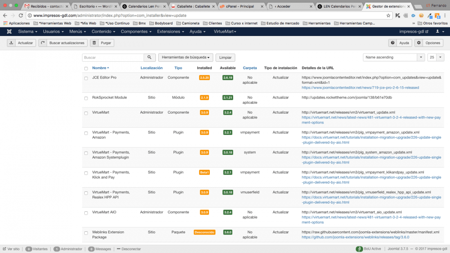
Task: Check the VirtueMart Payments, Amazon row (vmpayment)
Action: click(x=86, y=133)
